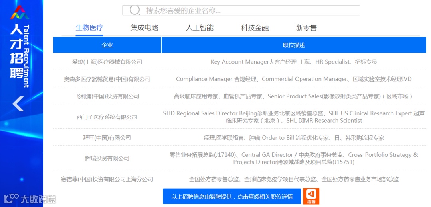Select company 奥森多医疗器械贸易(中国)有限公司
This screenshot has height=207, width=431.
[x=107, y=79]
